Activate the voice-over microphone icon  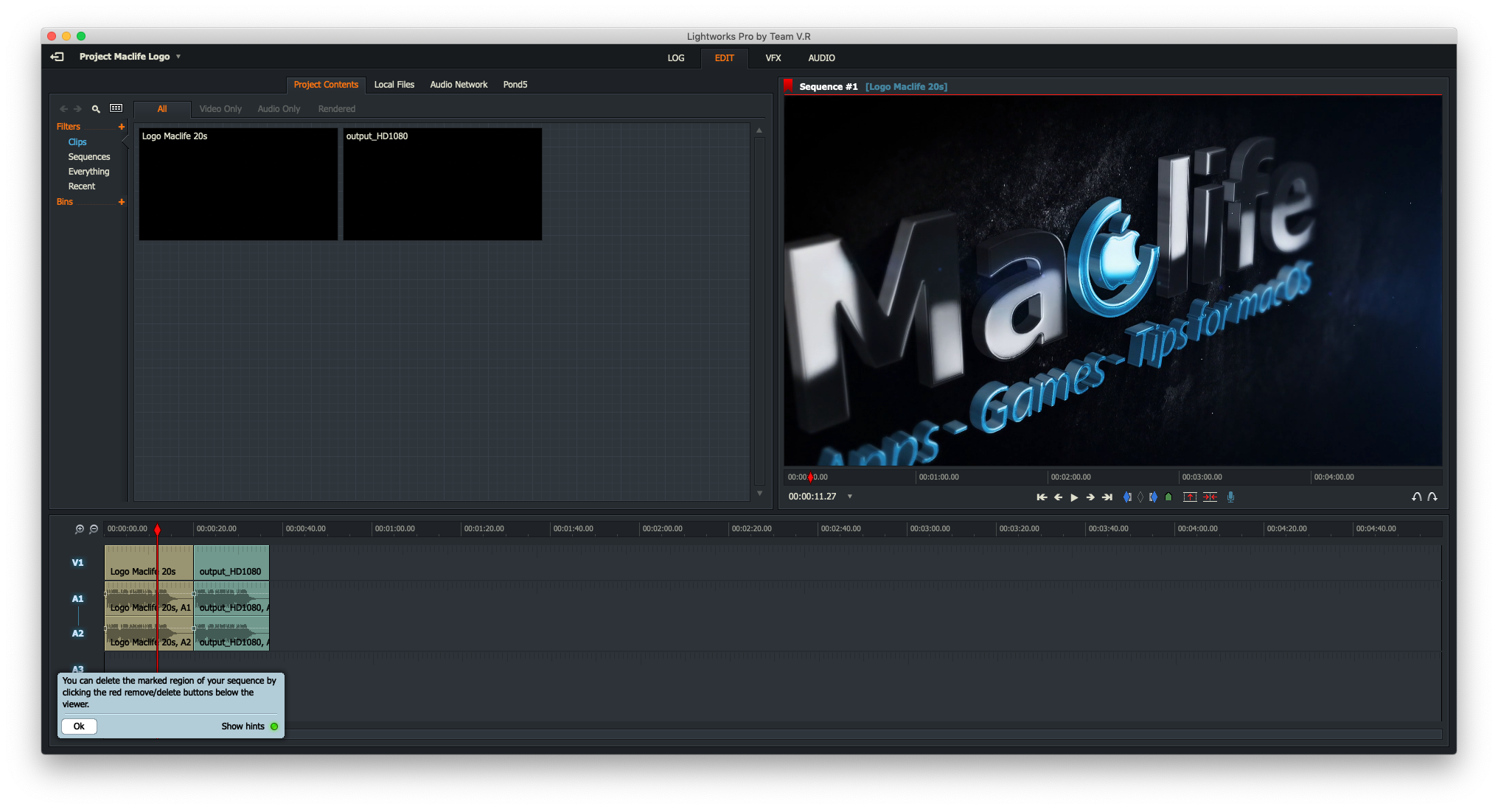pyautogui.click(x=1230, y=497)
